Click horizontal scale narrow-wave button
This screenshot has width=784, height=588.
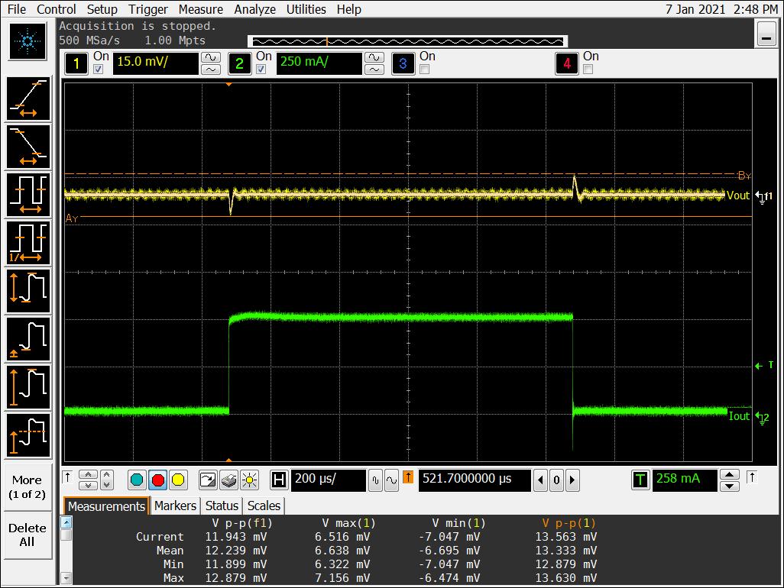tap(375, 480)
